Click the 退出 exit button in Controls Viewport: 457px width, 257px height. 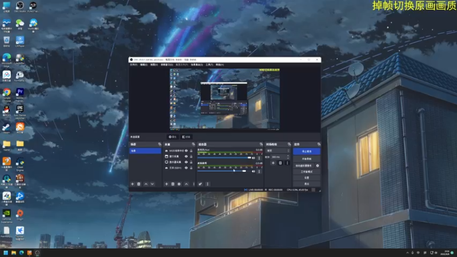pos(307,184)
